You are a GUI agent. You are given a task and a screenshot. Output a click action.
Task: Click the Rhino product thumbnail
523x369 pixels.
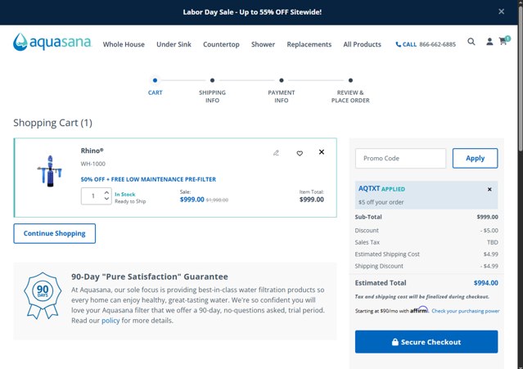point(49,170)
